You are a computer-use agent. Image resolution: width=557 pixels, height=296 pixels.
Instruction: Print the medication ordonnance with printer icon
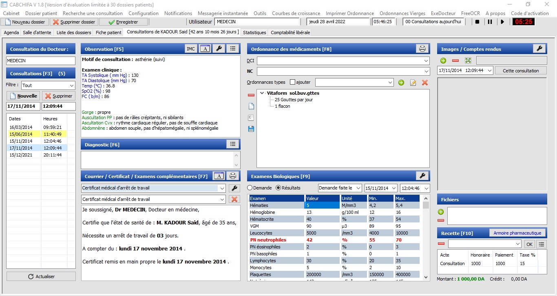422,49
